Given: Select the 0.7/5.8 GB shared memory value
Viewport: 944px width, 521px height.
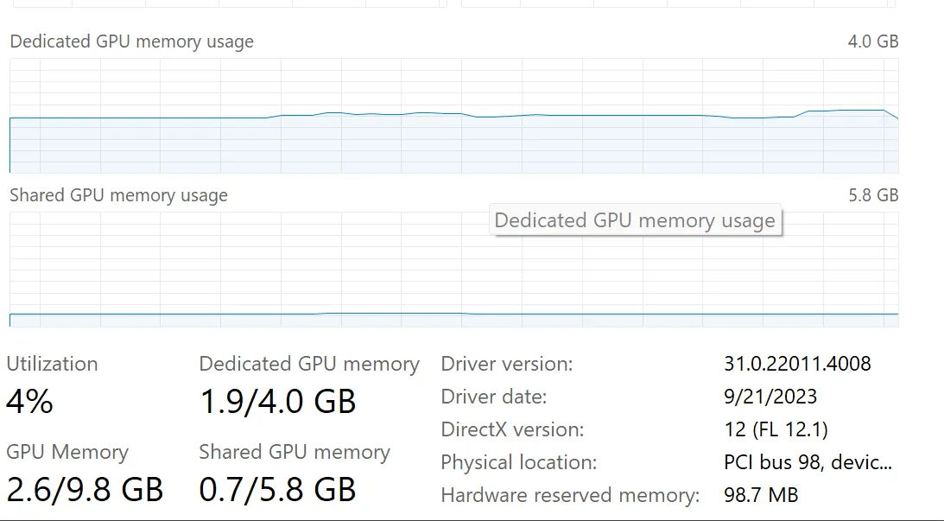Looking at the screenshot, I should (277, 490).
